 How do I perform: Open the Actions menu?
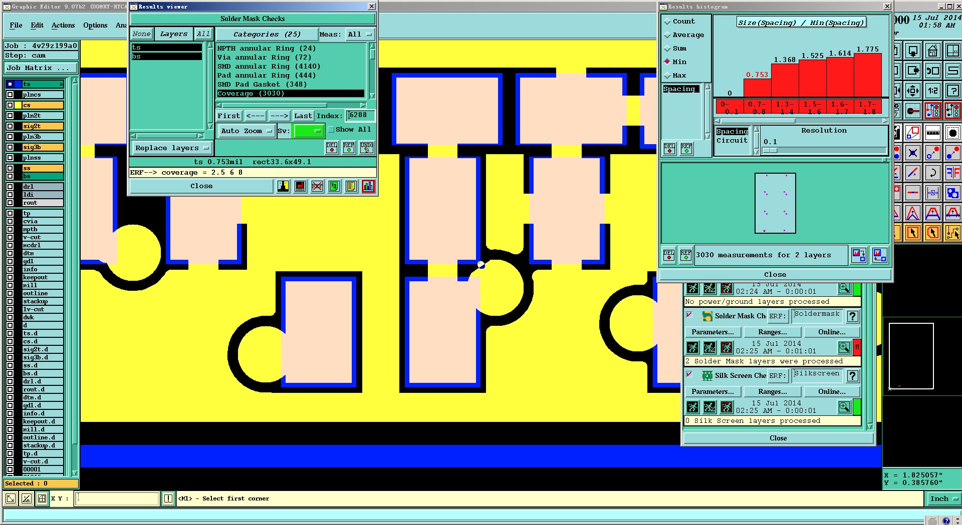(63, 25)
